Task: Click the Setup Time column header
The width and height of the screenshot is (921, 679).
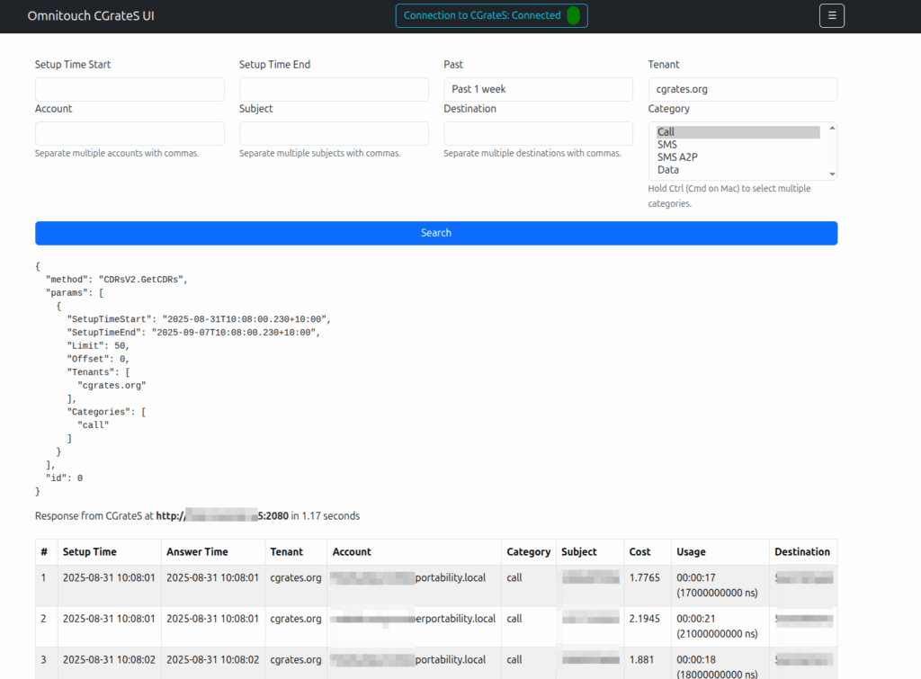Action: point(89,551)
